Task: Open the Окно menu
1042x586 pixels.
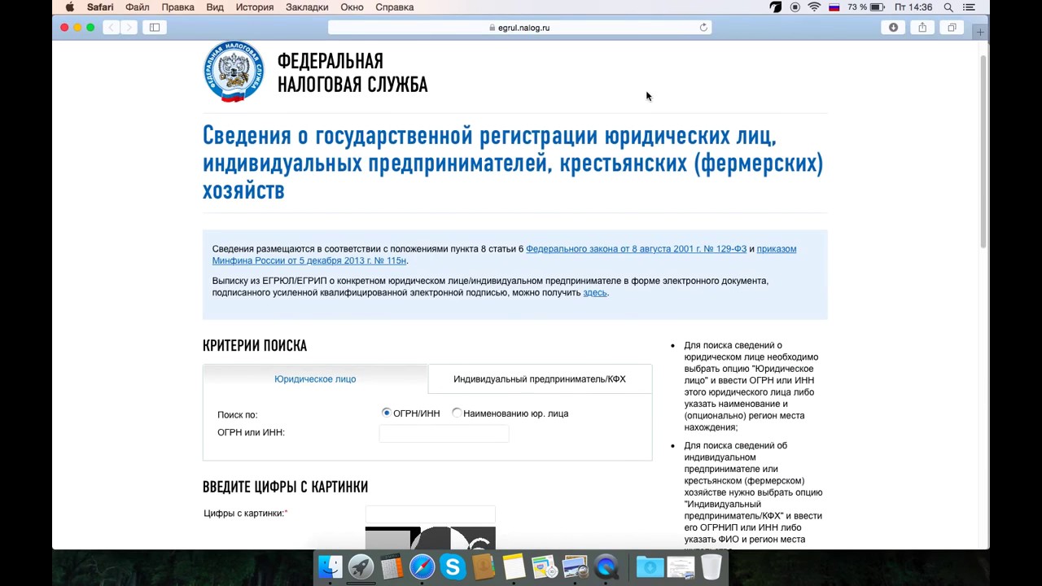Action: click(x=352, y=7)
